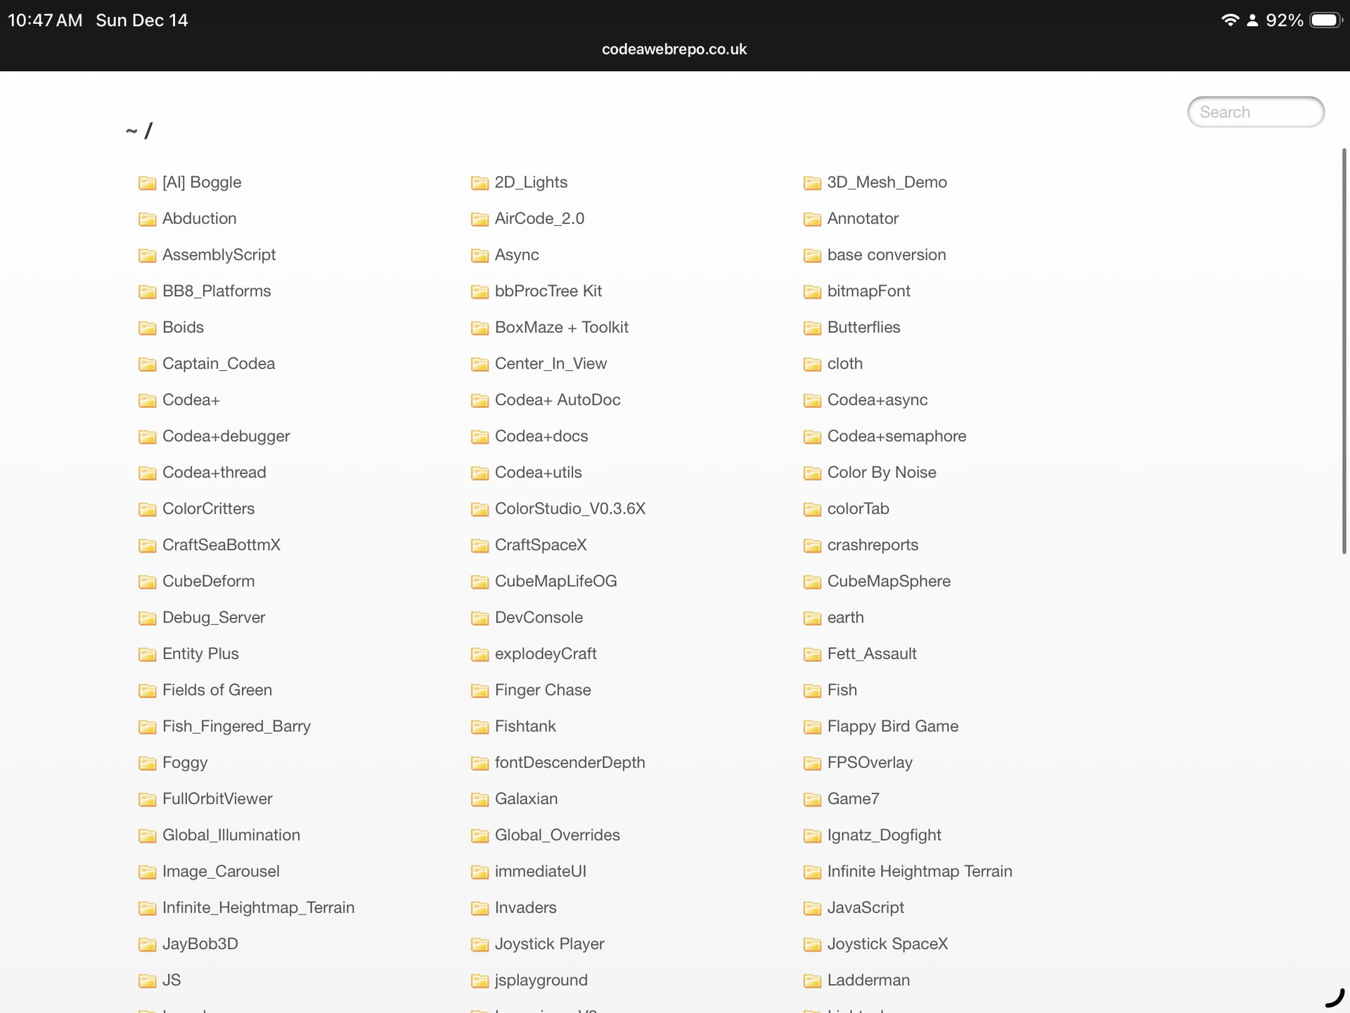Click folder icon beside Flappy Bird Game

[812, 727]
